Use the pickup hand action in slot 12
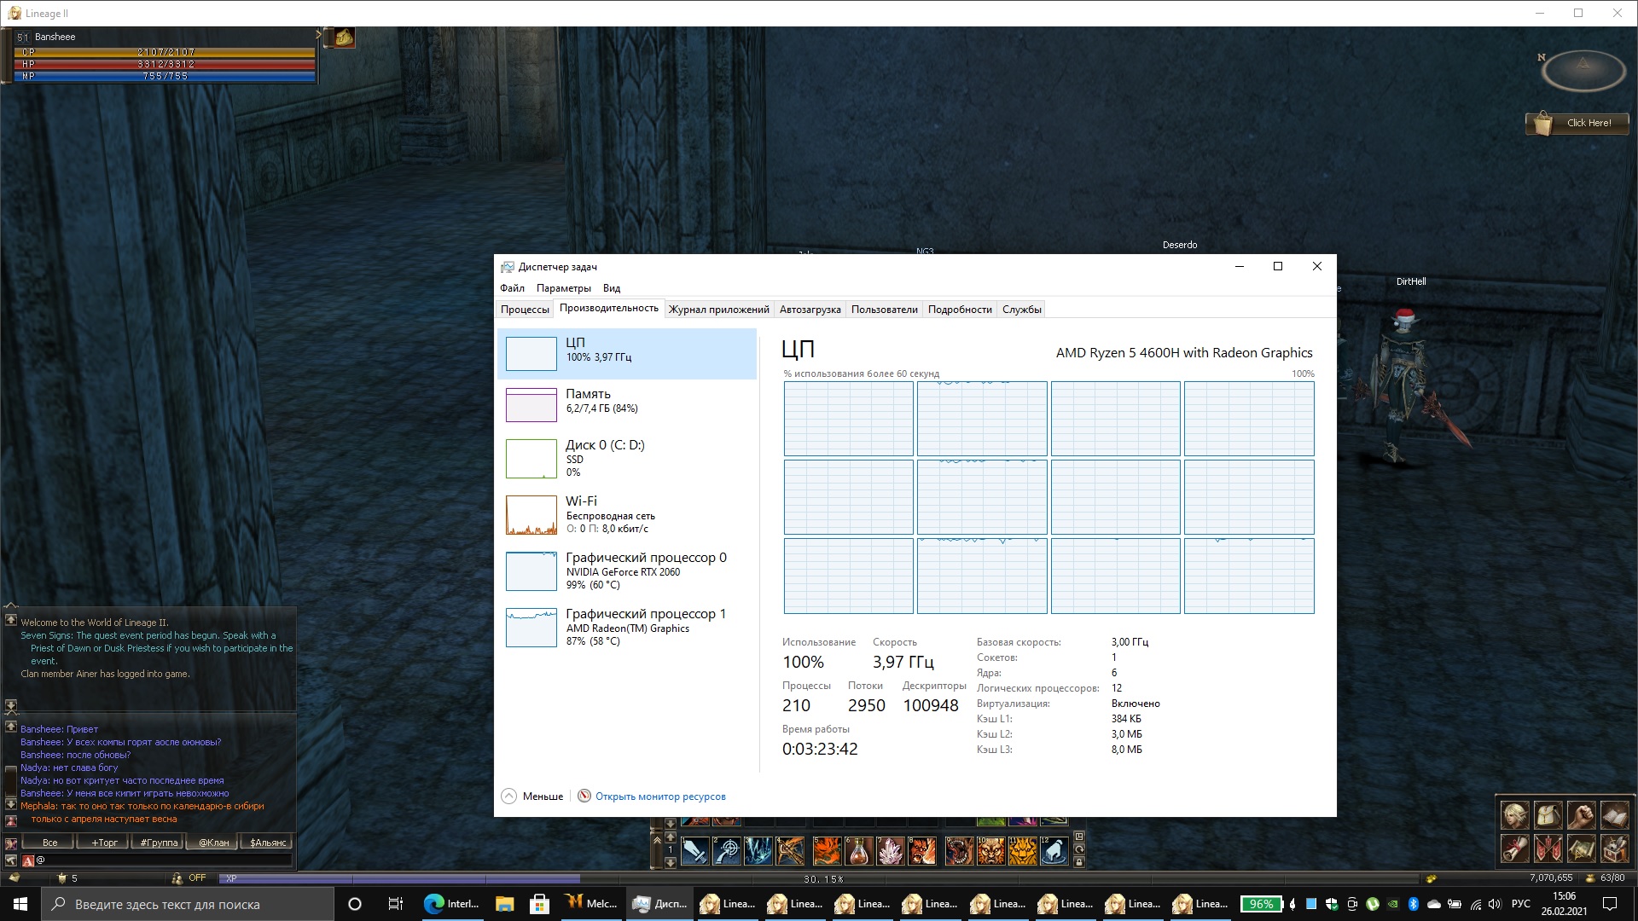Screen dimensions: 1638x921 tap(1054, 850)
